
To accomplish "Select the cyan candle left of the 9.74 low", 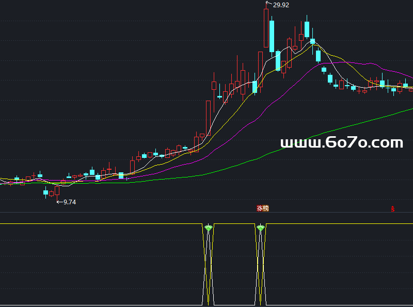I will pos(45,192).
